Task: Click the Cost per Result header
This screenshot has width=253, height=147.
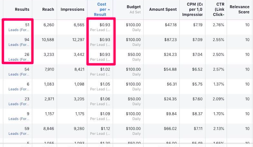Action: point(100,9)
